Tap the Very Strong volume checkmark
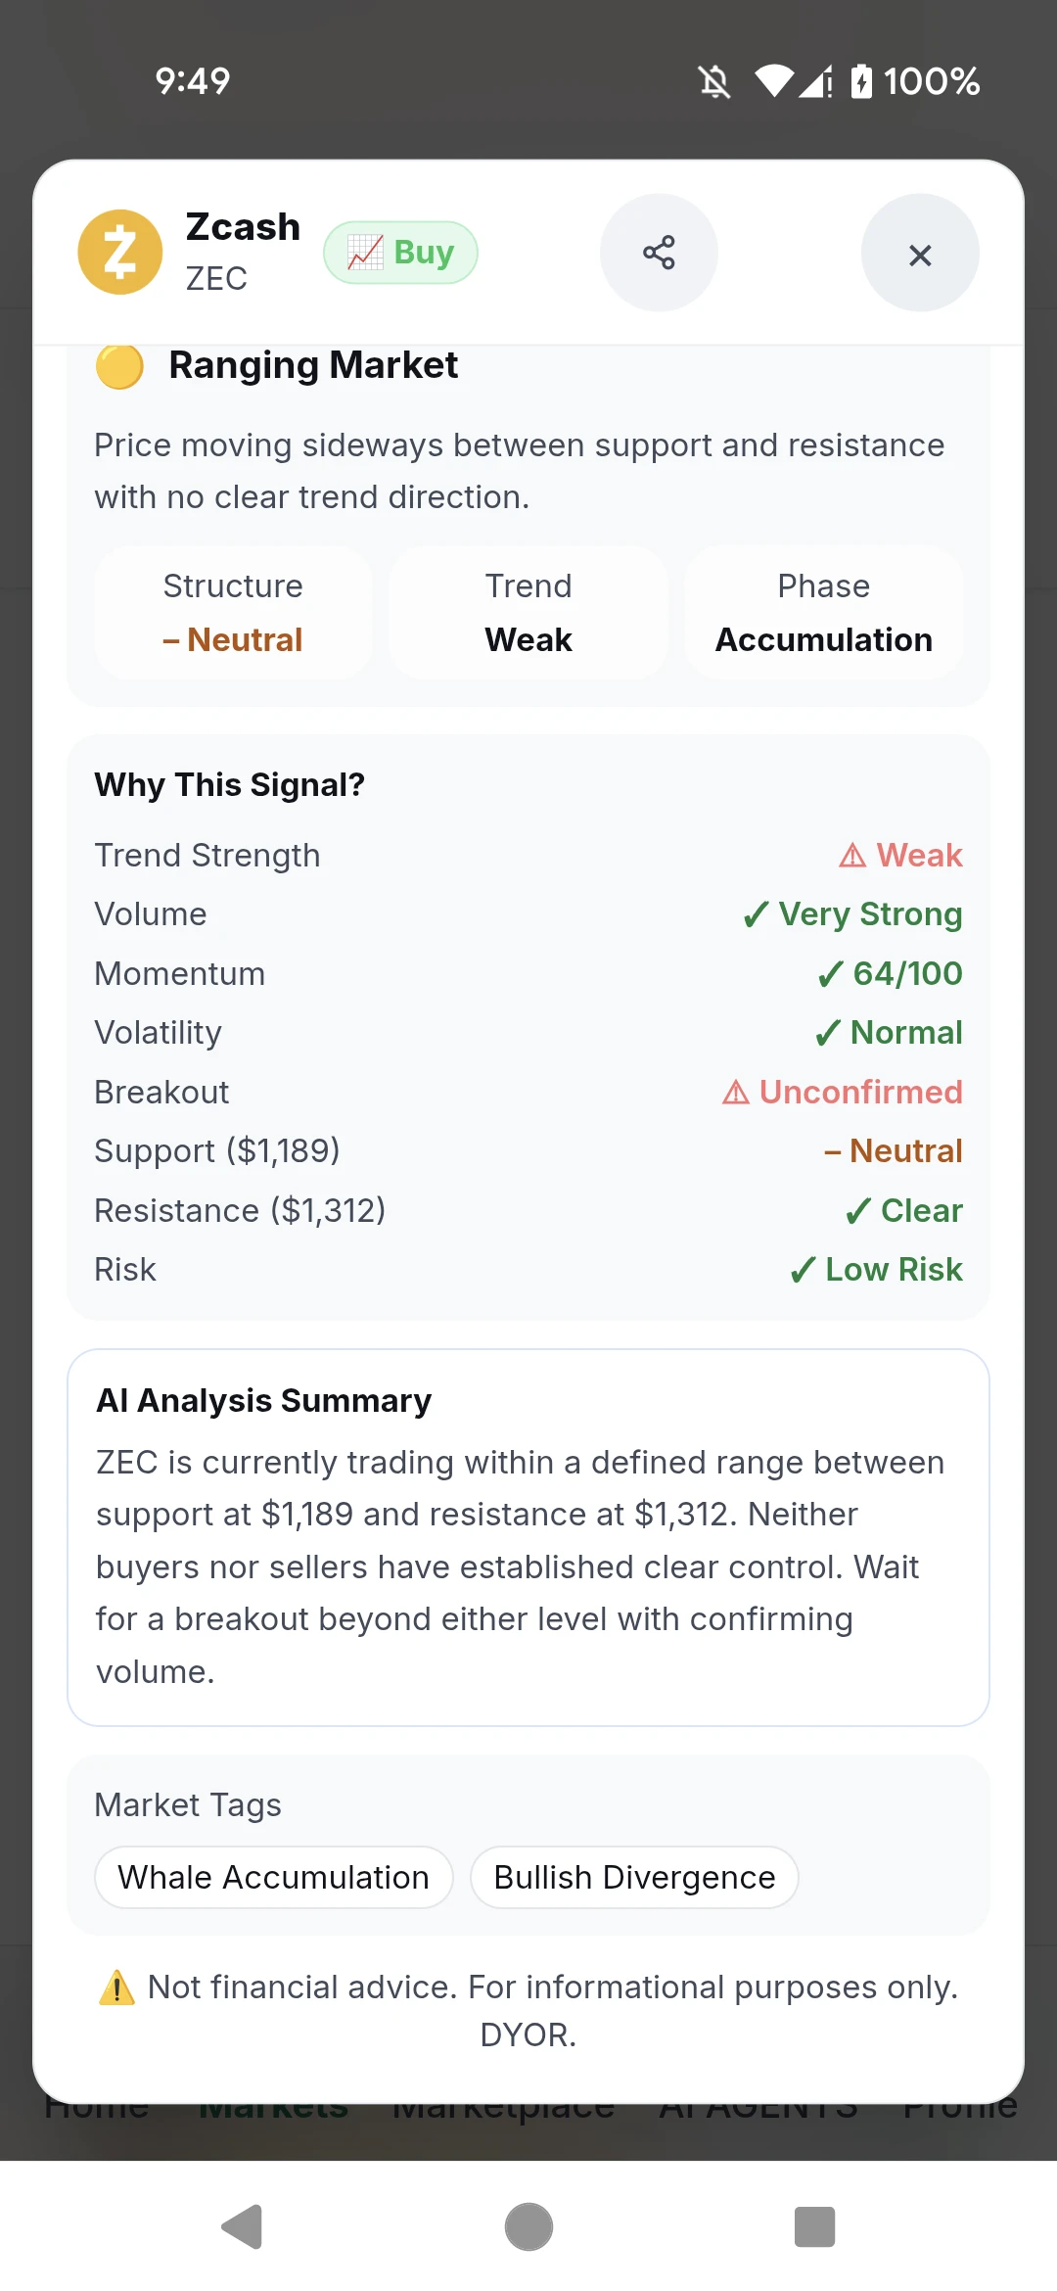The width and height of the screenshot is (1057, 2291). 852,914
